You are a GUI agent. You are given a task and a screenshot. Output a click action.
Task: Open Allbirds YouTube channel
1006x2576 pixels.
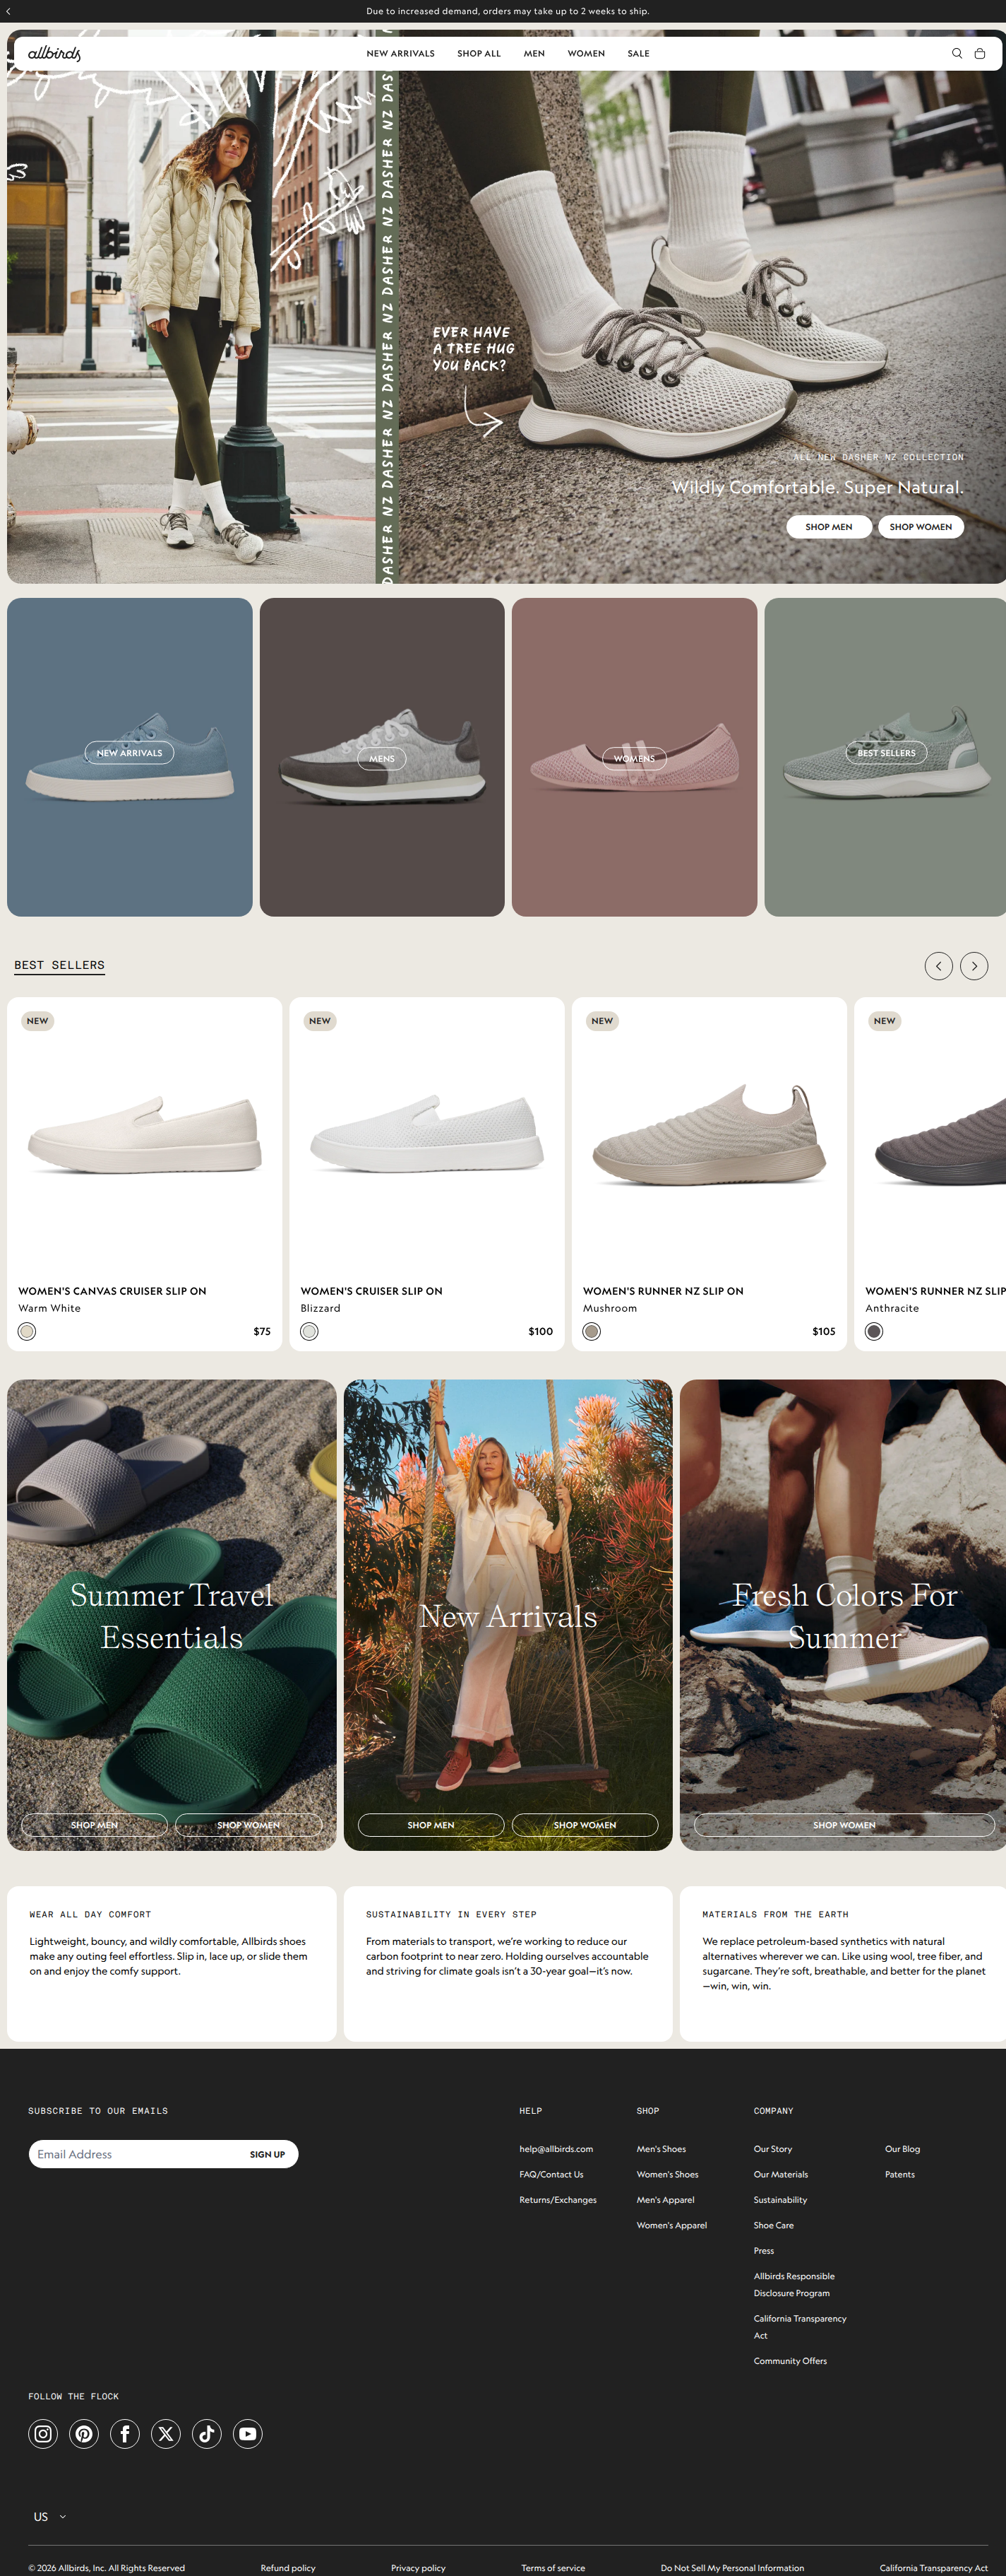[x=248, y=2433]
